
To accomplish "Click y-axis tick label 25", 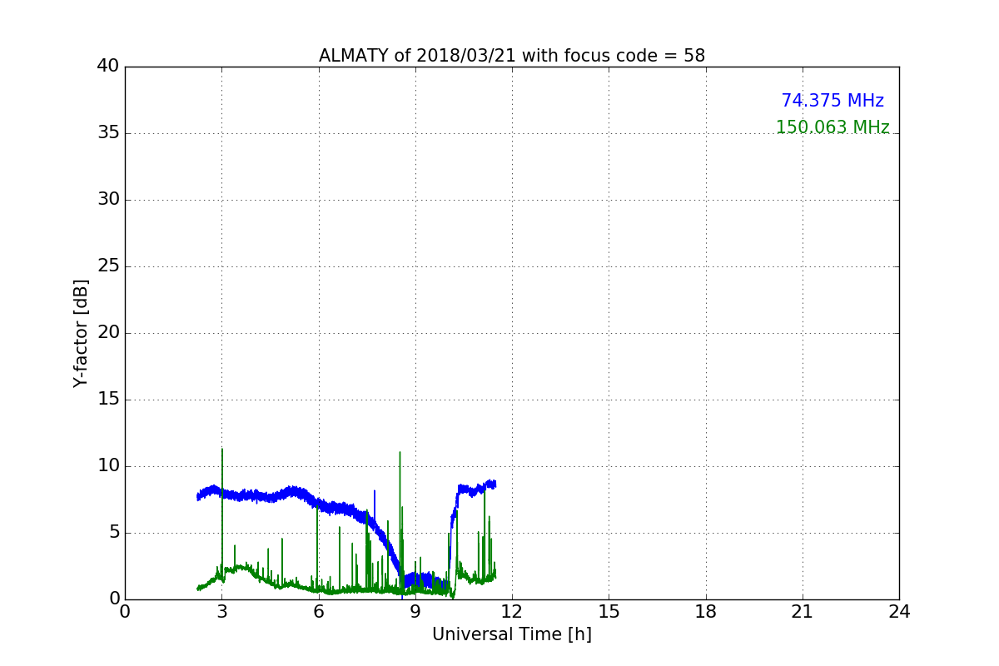I will point(108,266).
